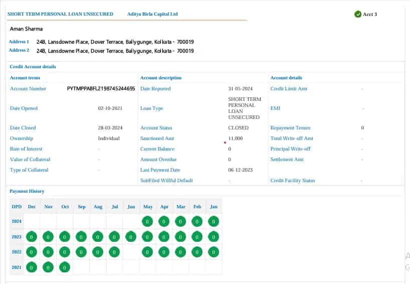Click the CLOSED account status value
Image resolution: width=410 pixels, height=284 pixels.
coord(238,128)
